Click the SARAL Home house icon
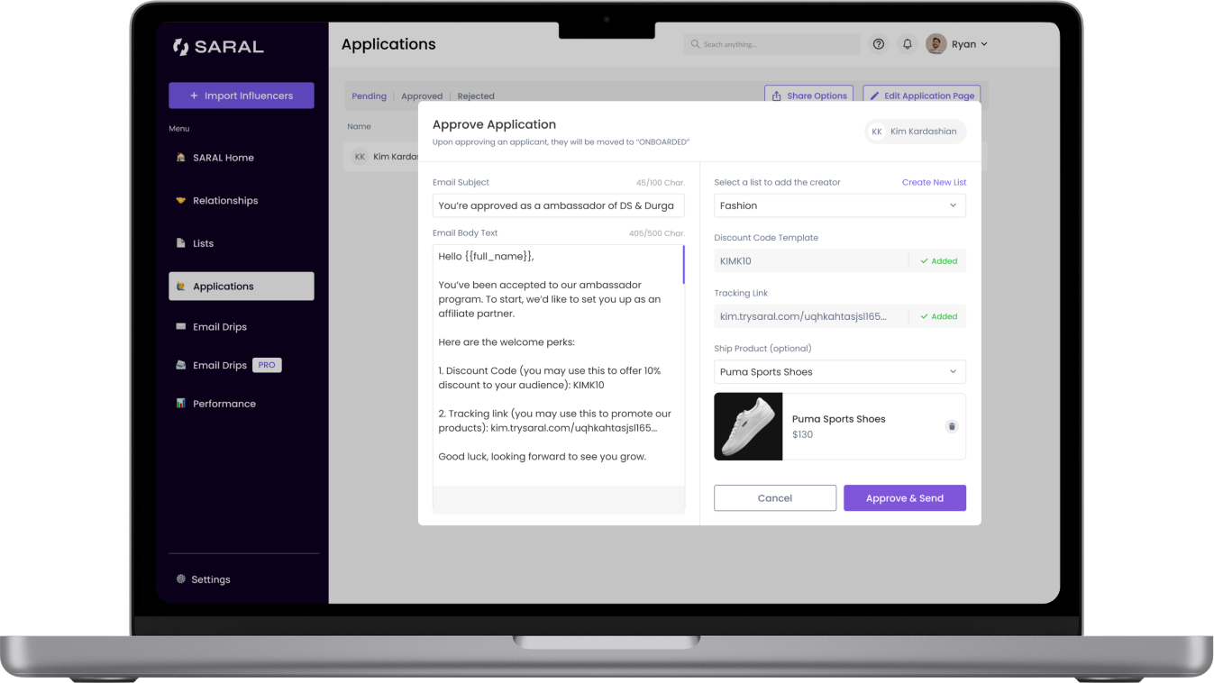The height and width of the screenshot is (683, 1214). tap(181, 158)
